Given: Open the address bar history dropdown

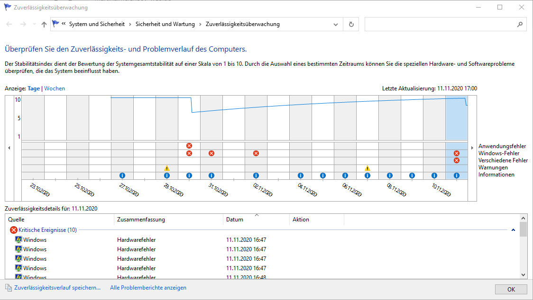Looking at the screenshot, I should coord(336,25).
